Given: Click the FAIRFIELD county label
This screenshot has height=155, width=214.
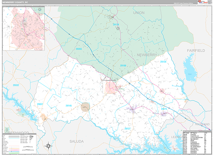Looking at the screenshot, I should pyautogui.click(x=196, y=51).
